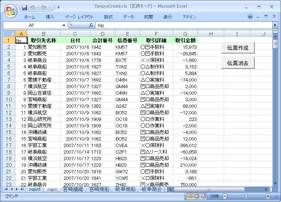Click the Office button
This screenshot has width=281, height=202.
pos(10,10)
